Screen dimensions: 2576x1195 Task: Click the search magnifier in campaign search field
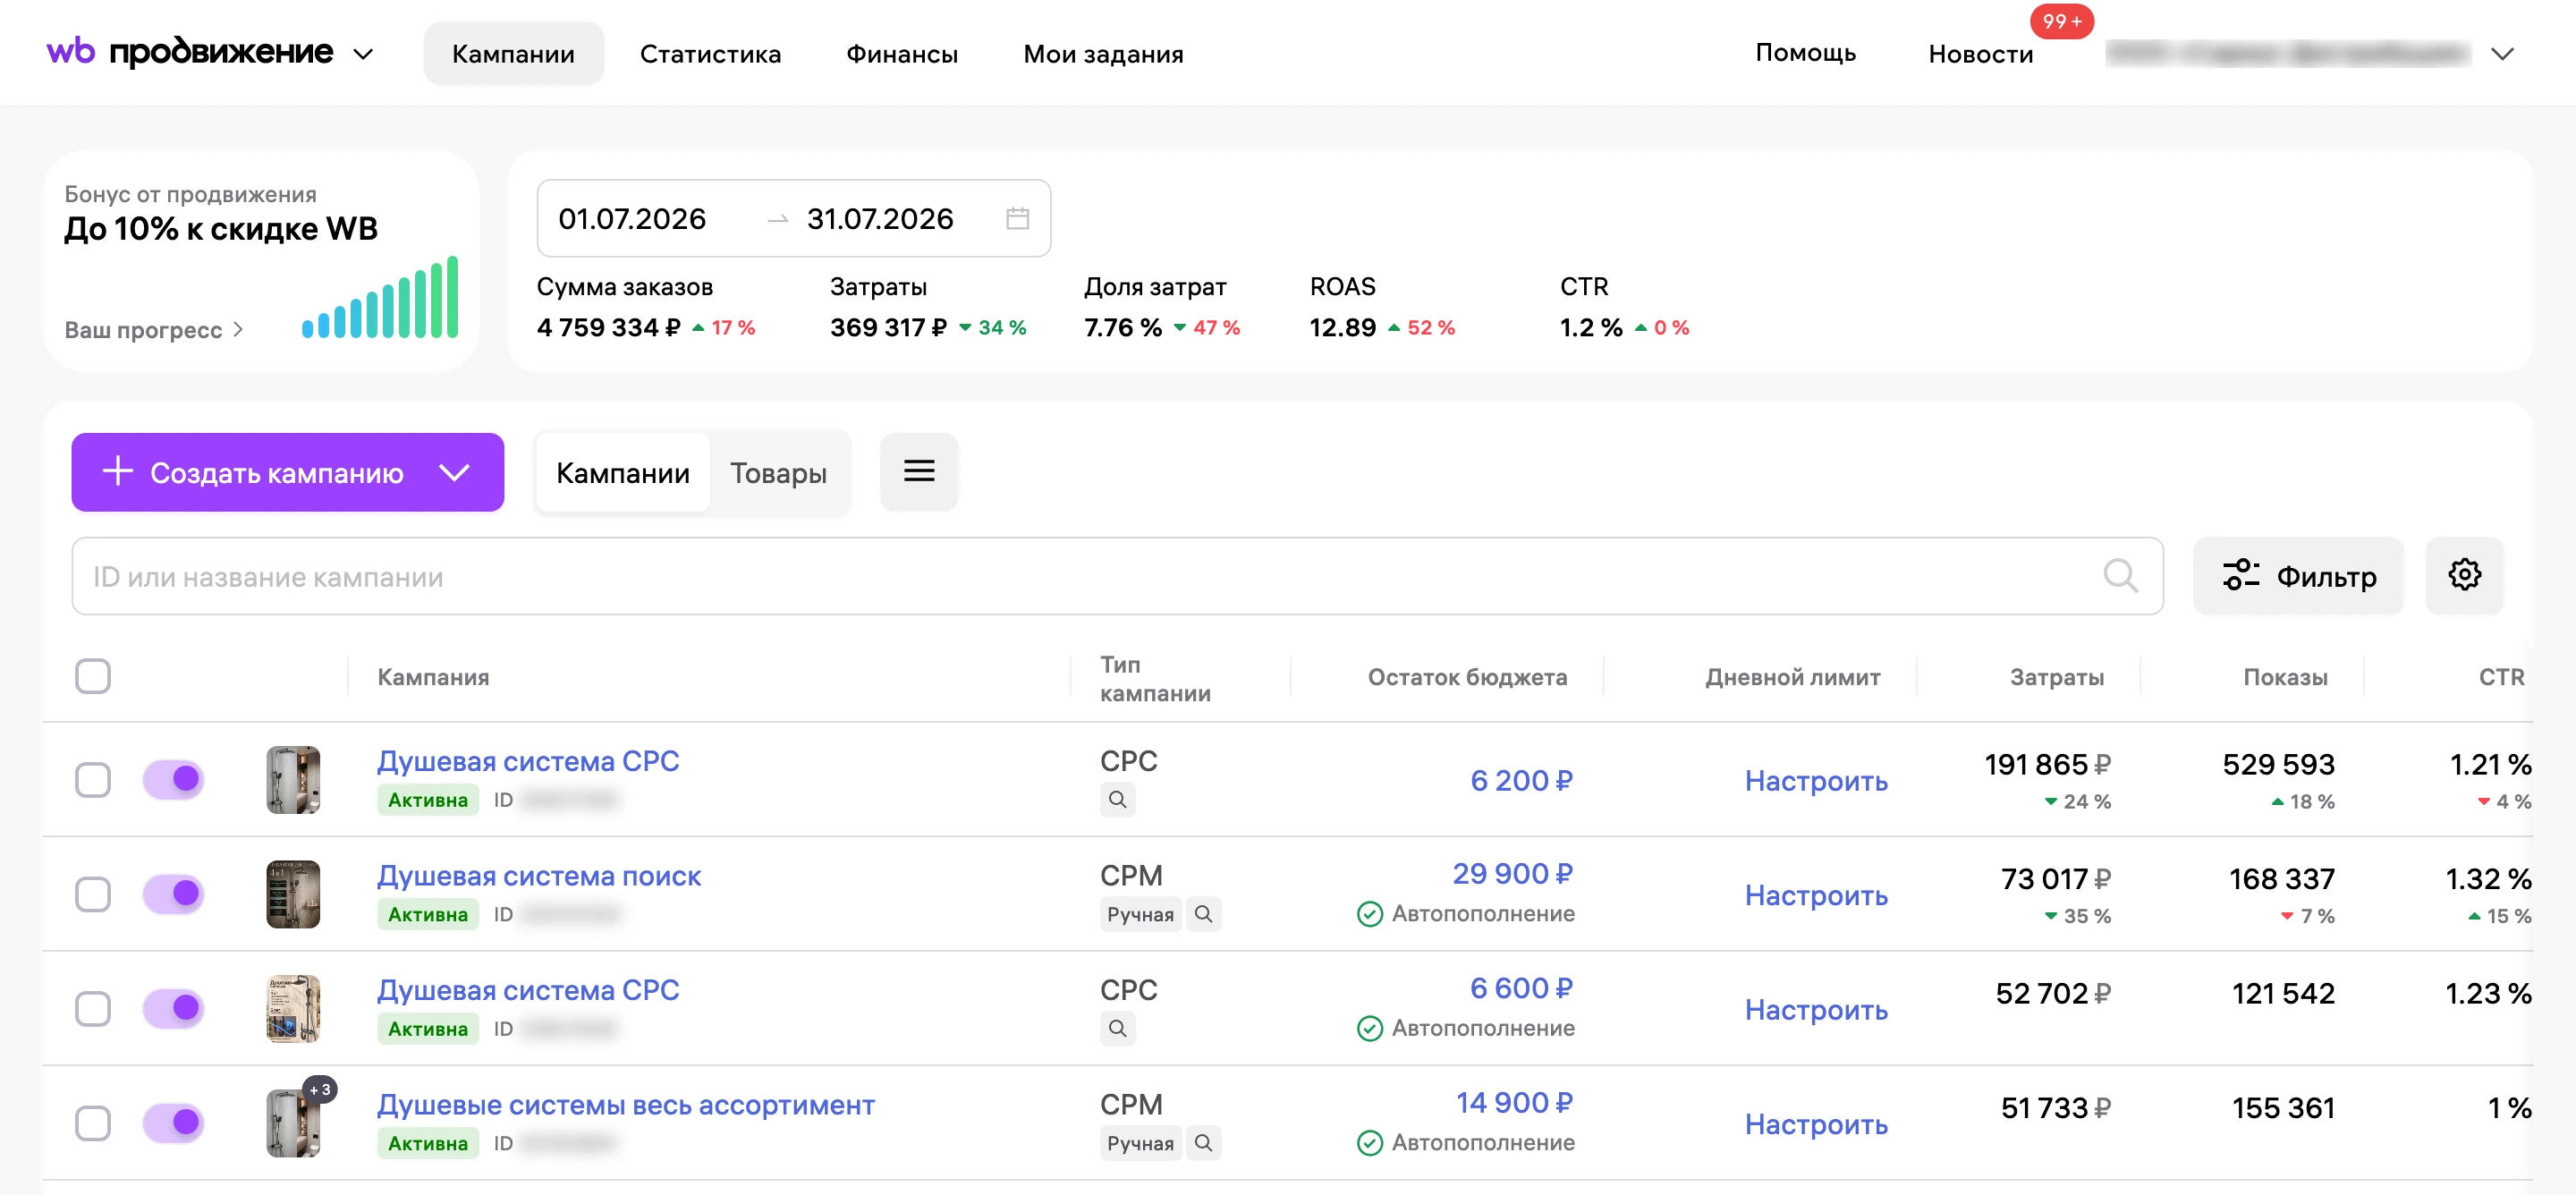click(x=2119, y=576)
